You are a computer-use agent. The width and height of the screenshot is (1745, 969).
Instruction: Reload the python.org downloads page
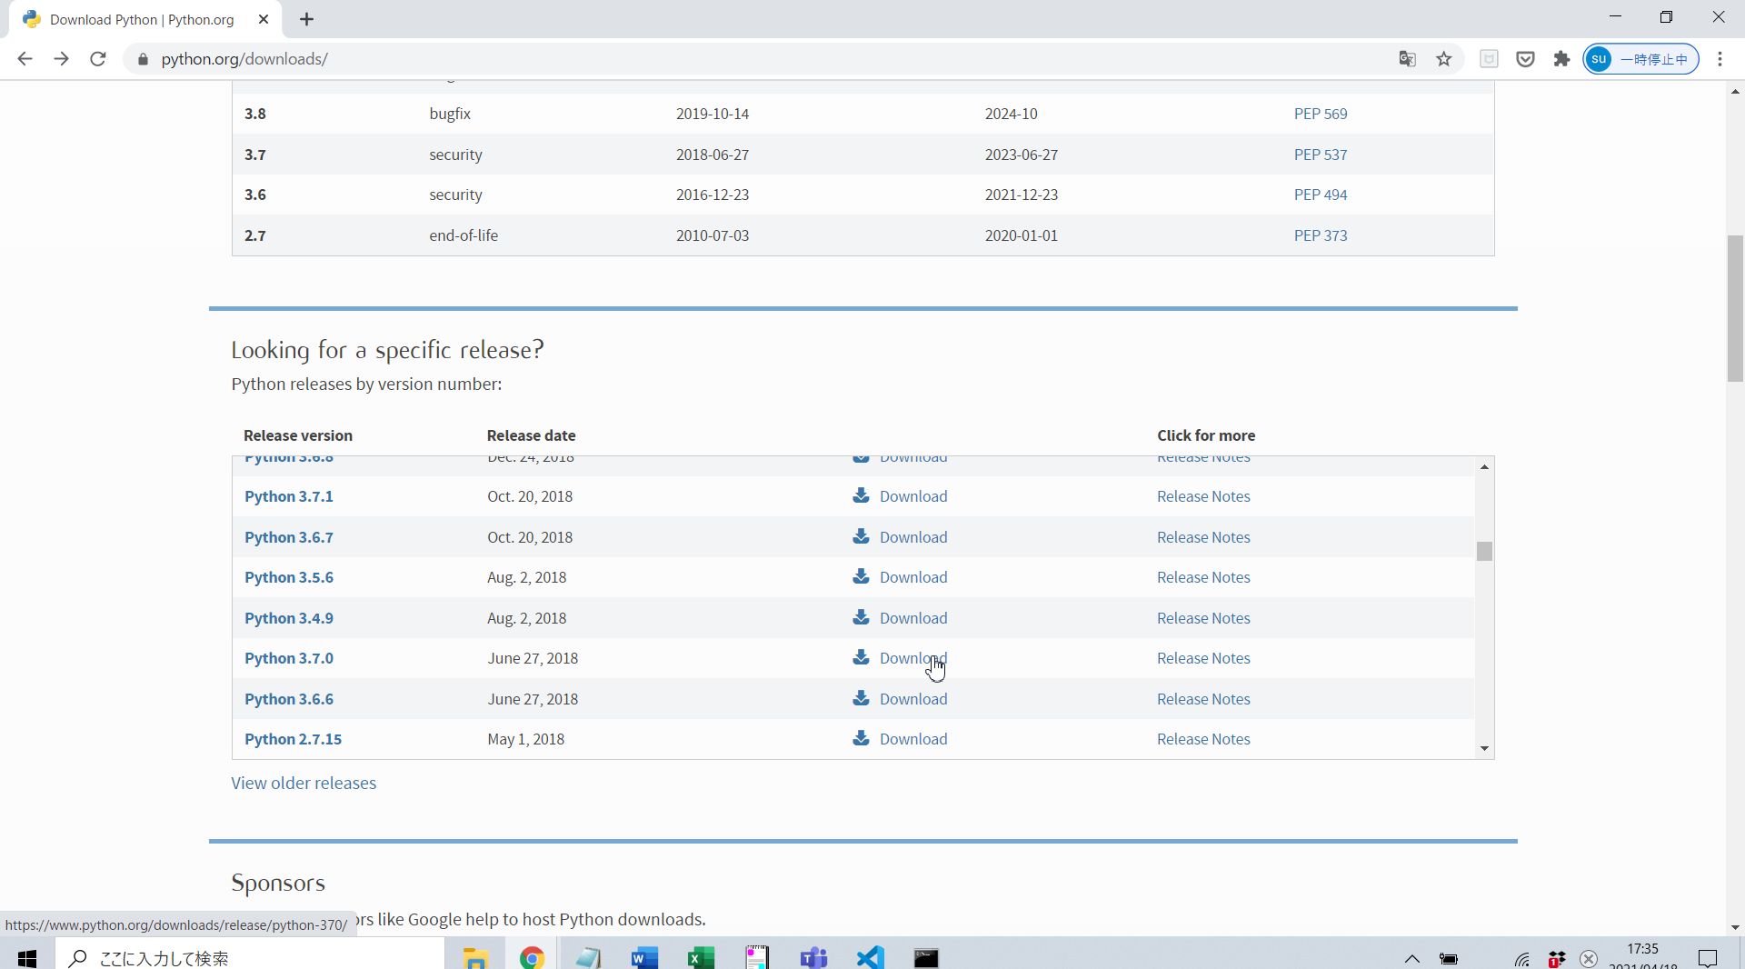[x=98, y=59]
